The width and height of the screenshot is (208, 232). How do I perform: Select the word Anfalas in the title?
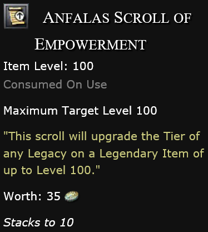click(x=76, y=18)
